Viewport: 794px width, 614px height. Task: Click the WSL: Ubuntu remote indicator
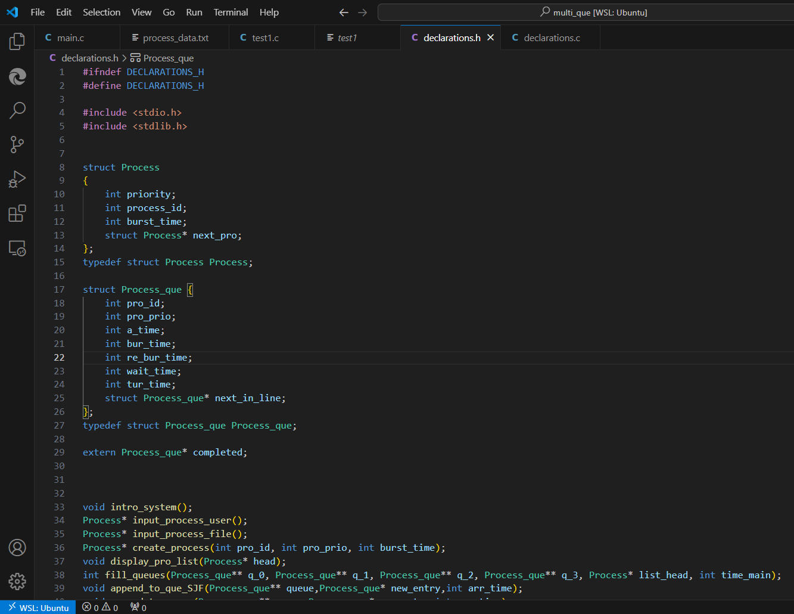click(38, 607)
